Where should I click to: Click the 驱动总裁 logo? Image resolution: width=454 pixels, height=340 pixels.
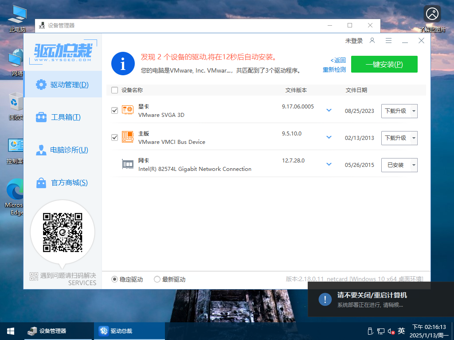point(63,52)
